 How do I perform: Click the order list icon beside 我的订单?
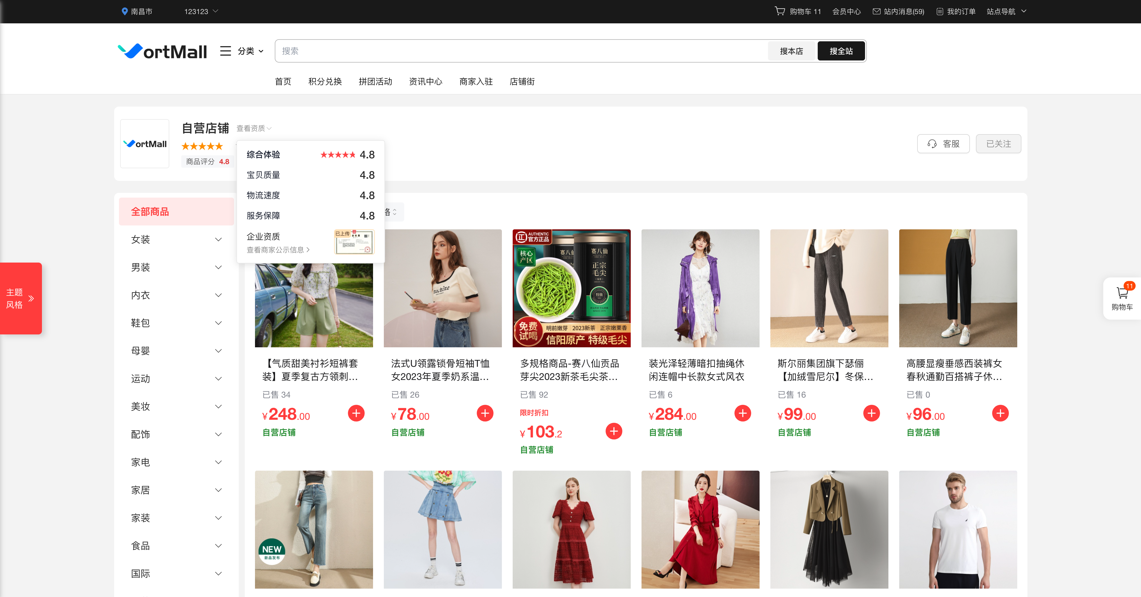[x=939, y=11]
